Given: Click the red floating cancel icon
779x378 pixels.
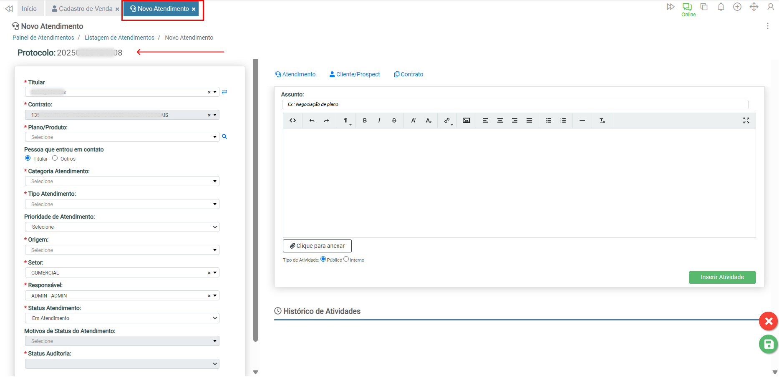Looking at the screenshot, I should point(768,321).
